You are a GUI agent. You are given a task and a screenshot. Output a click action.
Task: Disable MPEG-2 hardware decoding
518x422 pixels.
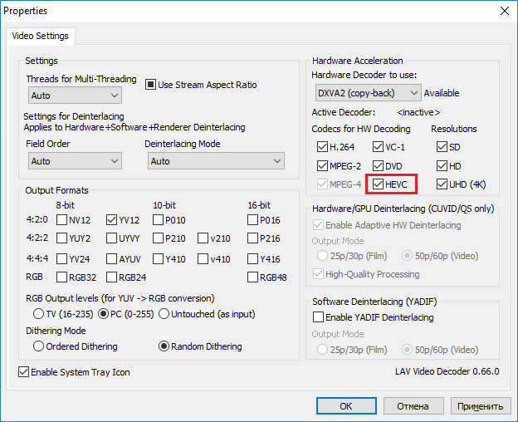(x=322, y=165)
